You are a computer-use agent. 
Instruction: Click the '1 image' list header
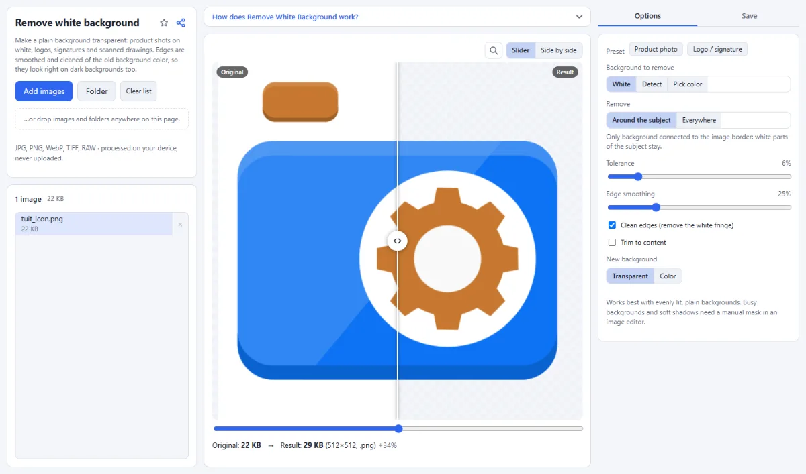[28, 199]
